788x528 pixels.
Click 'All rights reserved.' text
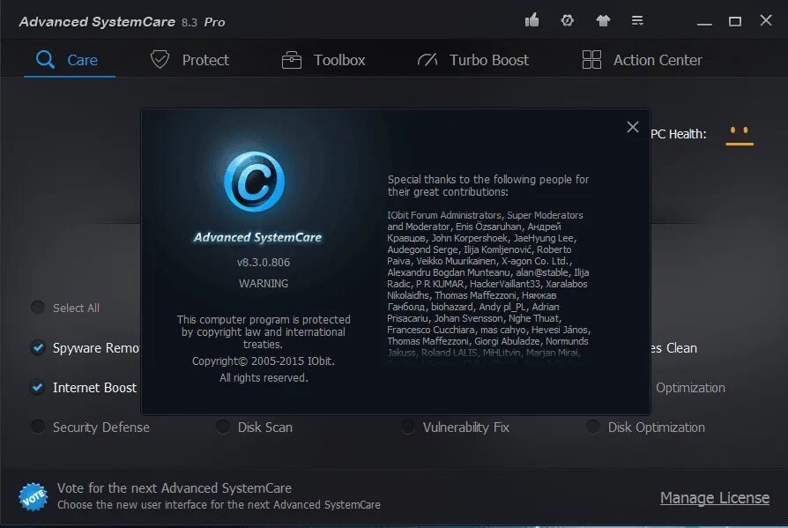pos(264,378)
